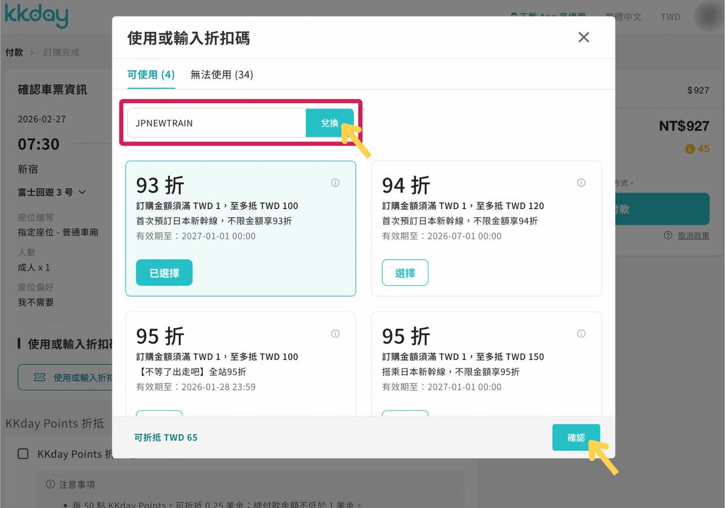Click the KKday logo in the header
This screenshot has height=508, width=725.
click(36, 16)
